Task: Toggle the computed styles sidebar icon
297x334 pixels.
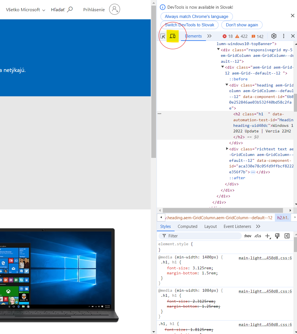Action: 287,236
